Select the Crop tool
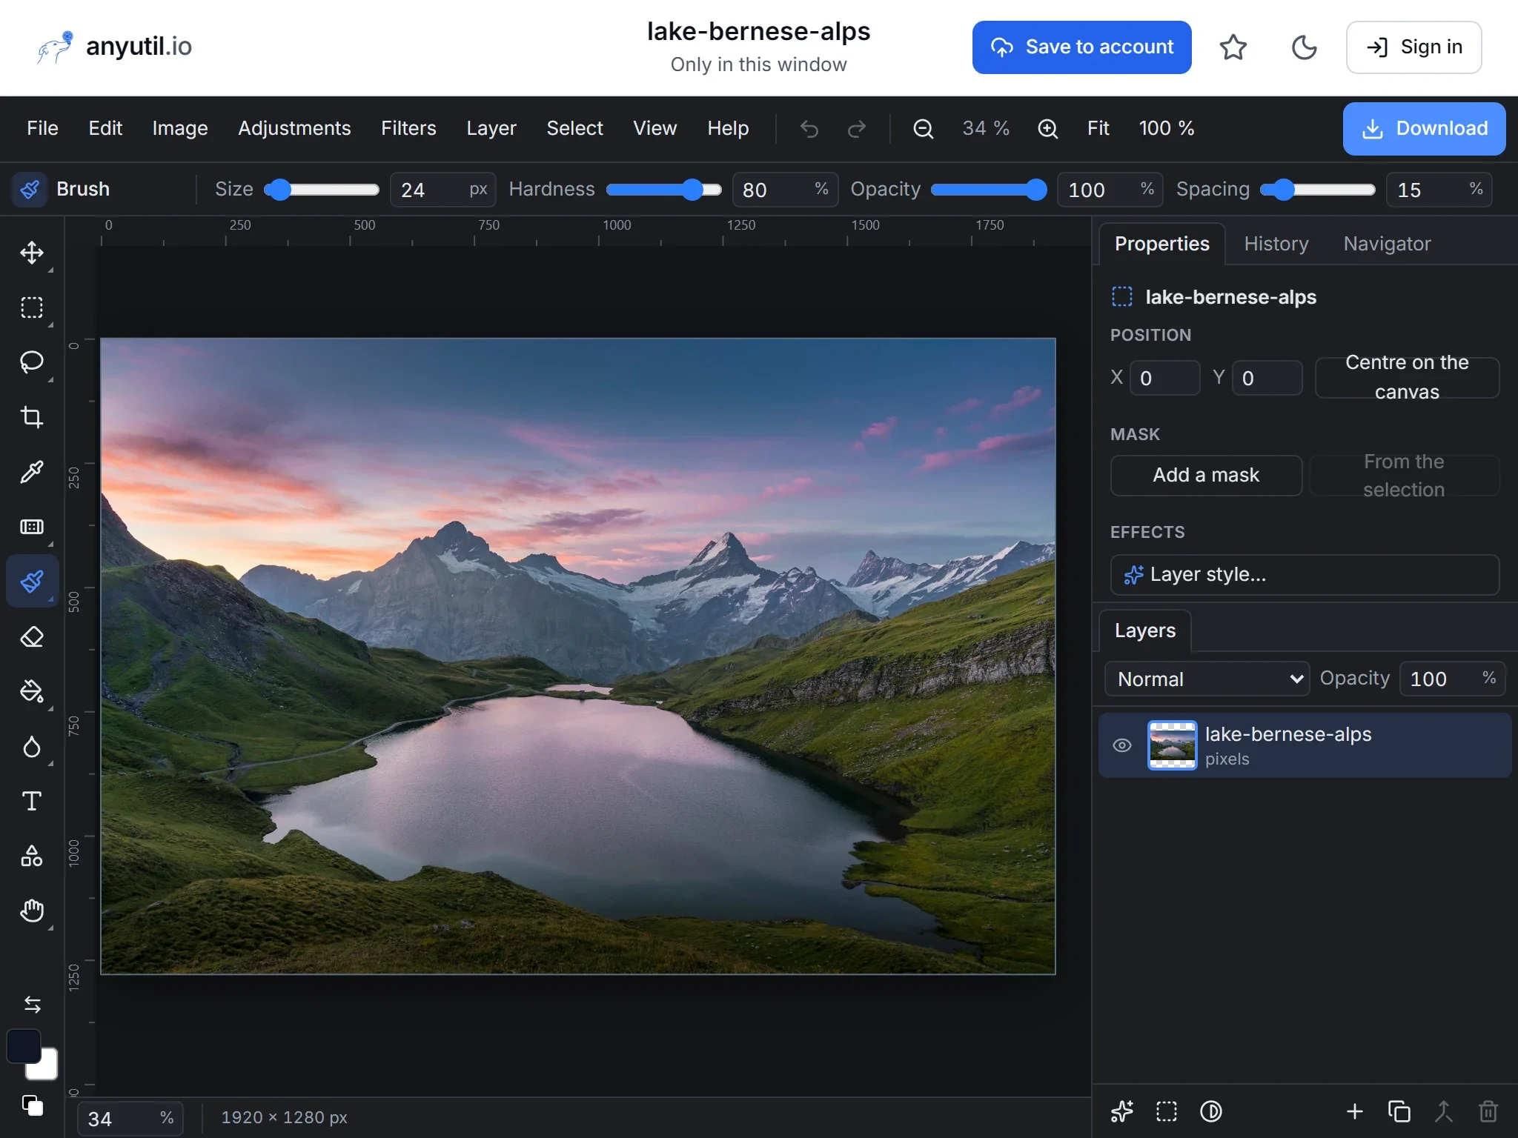The width and height of the screenshot is (1518, 1138). [x=32, y=417]
